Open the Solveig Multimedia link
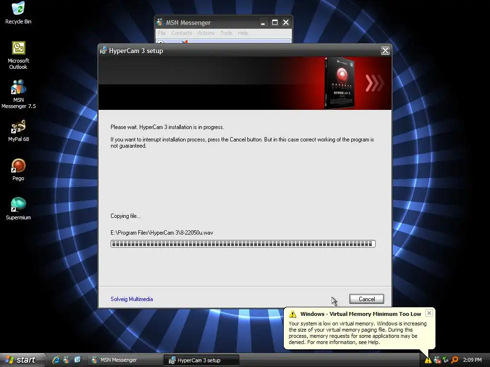The height and width of the screenshot is (367, 490). [x=132, y=299]
